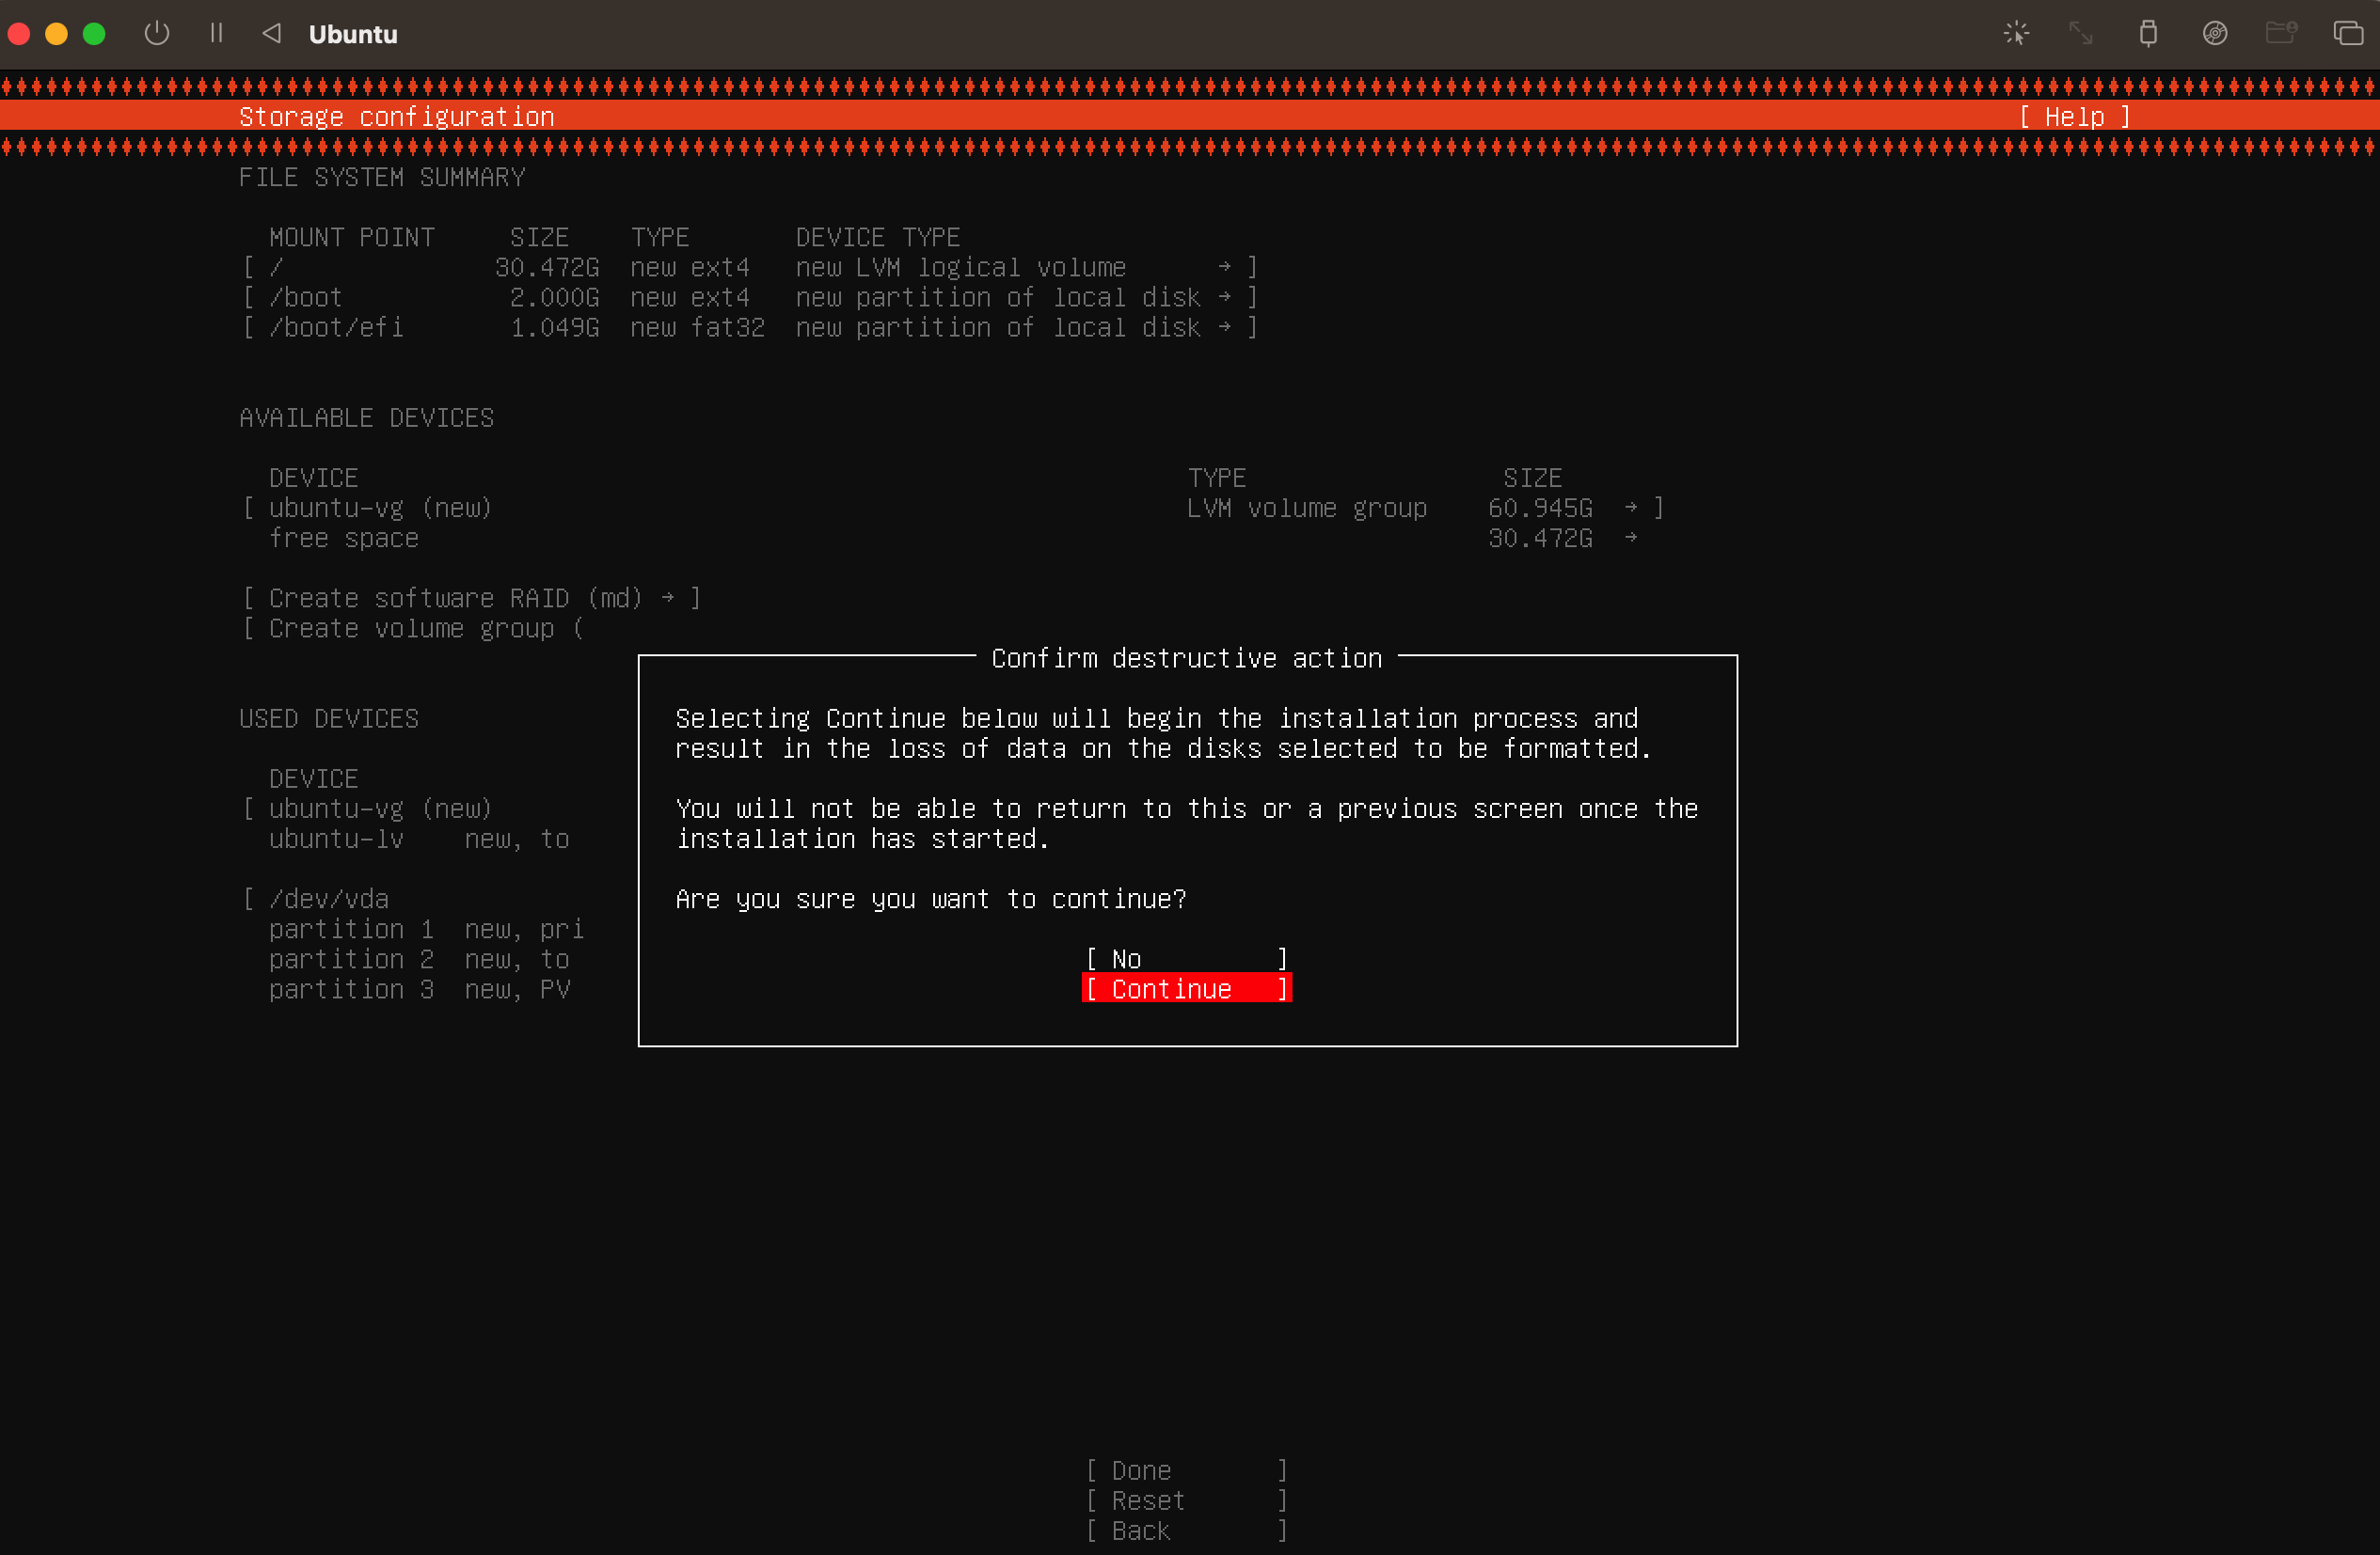Expand the /boot partition row arrow
Image resolution: width=2380 pixels, height=1555 pixels.
coord(1224,297)
